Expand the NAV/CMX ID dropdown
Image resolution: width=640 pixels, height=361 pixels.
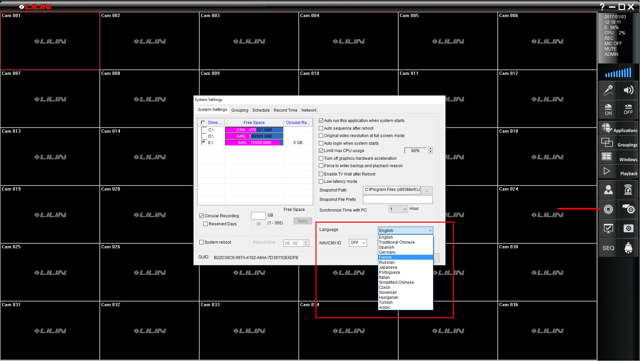[x=358, y=243]
